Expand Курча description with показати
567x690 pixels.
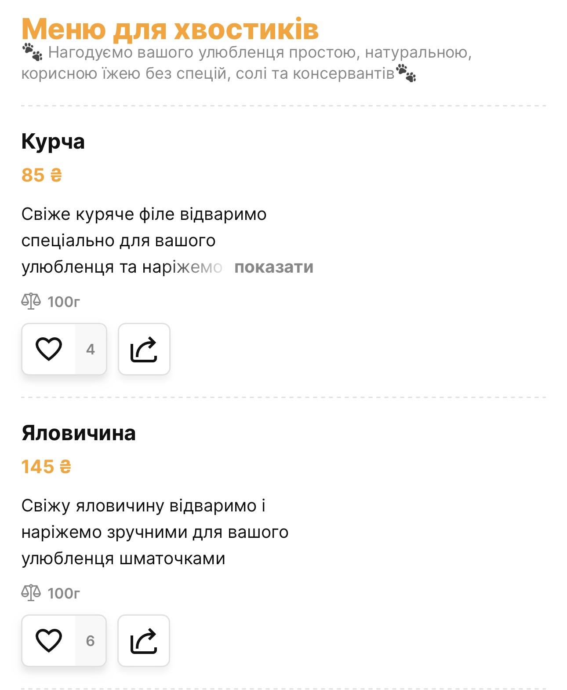[x=274, y=267]
